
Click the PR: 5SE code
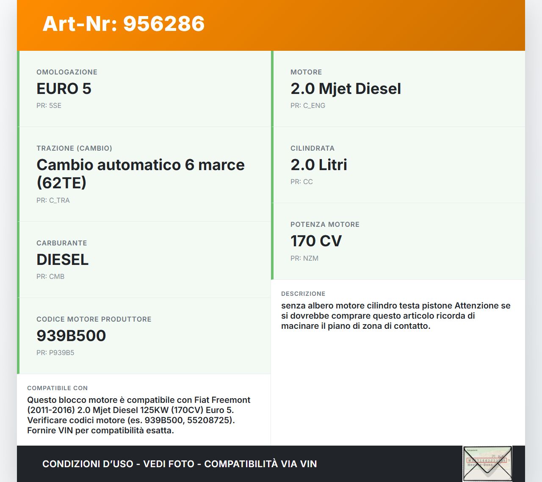(x=49, y=106)
